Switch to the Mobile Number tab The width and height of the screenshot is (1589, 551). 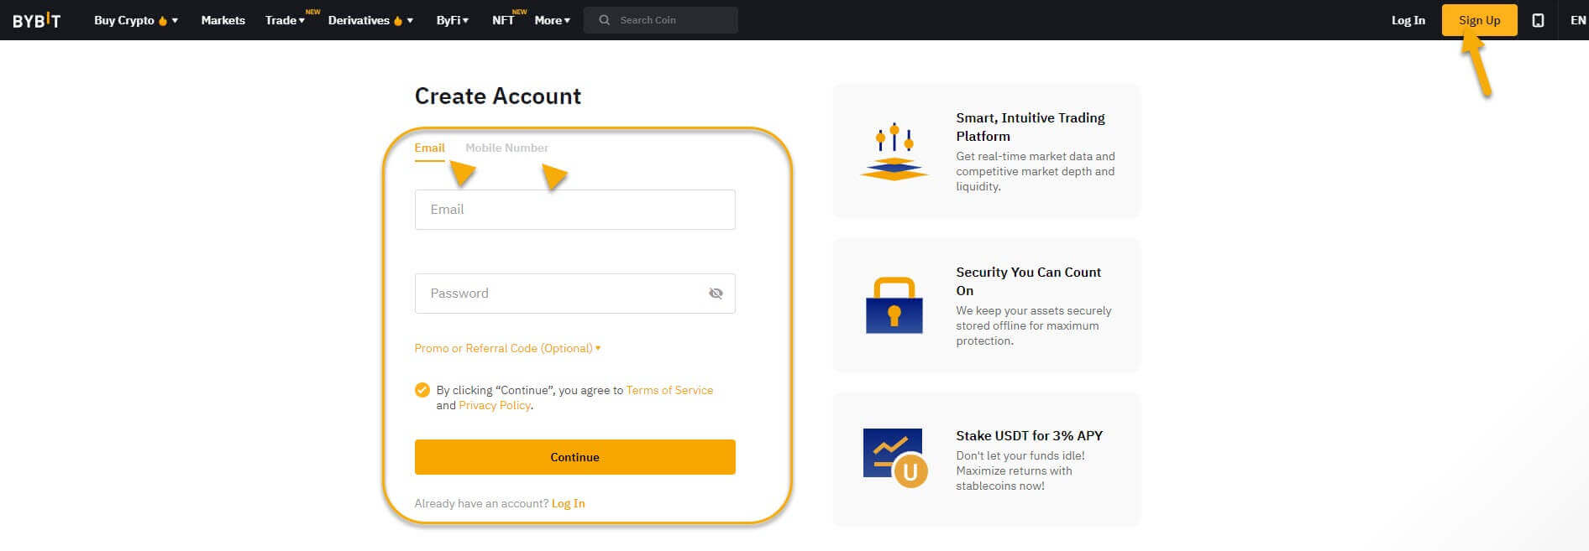tap(506, 148)
